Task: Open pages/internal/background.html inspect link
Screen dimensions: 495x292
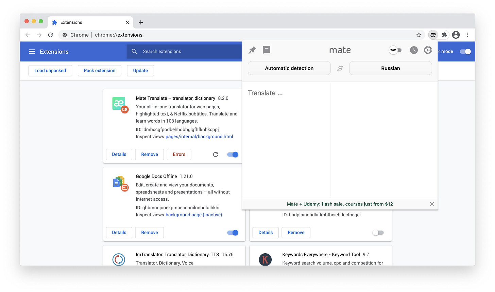Action: click(199, 136)
